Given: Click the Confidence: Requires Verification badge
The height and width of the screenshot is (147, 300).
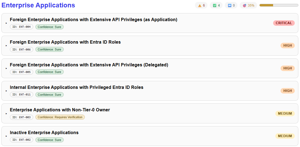Looking at the screenshot, I should pyautogui.click(x=60, y=117).
